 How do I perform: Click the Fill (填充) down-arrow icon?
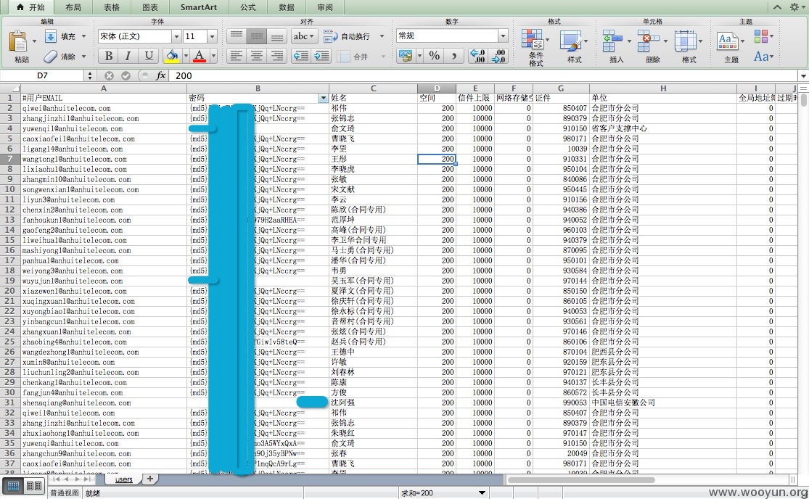pyautogui.click(x=51, y=36)
